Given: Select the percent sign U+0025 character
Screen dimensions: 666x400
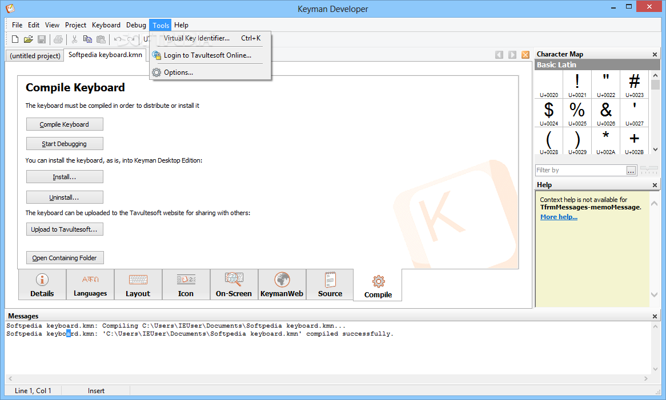Looking at the screenshot, I should click(x=577, y=113).
